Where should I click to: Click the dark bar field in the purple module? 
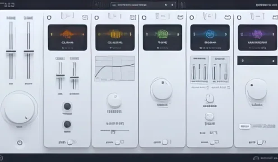point(257,60)
